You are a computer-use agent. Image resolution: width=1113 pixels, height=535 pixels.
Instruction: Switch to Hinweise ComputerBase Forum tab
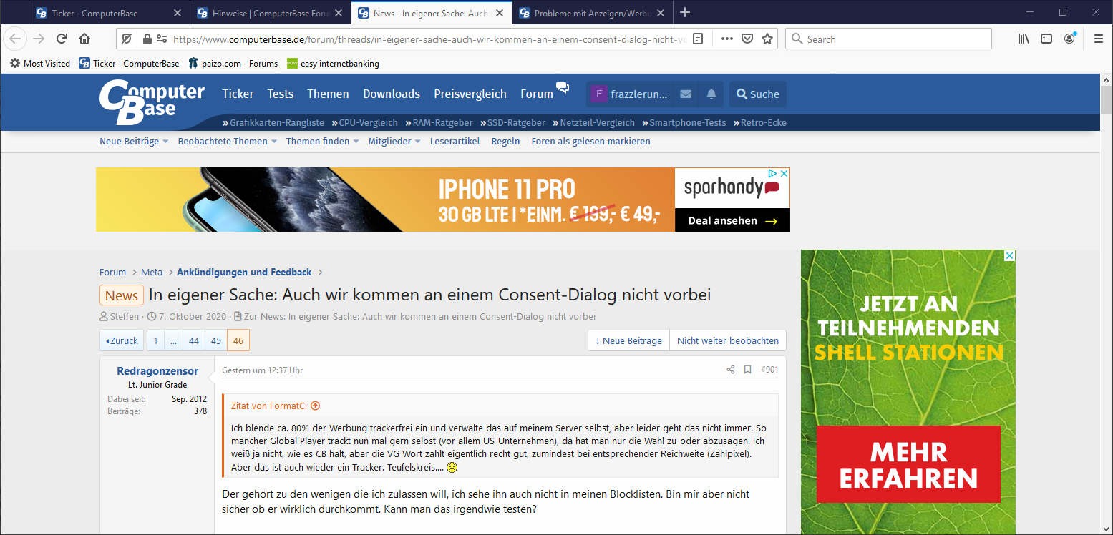(272, 13)
